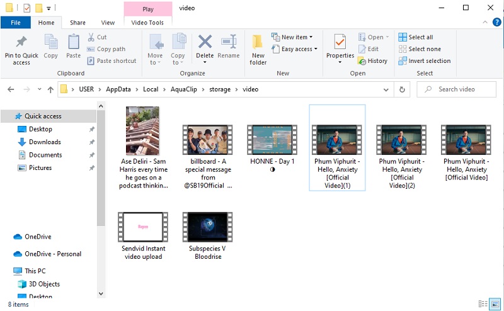Click AppData in the address breadcrumb

[x=118, y=89]
